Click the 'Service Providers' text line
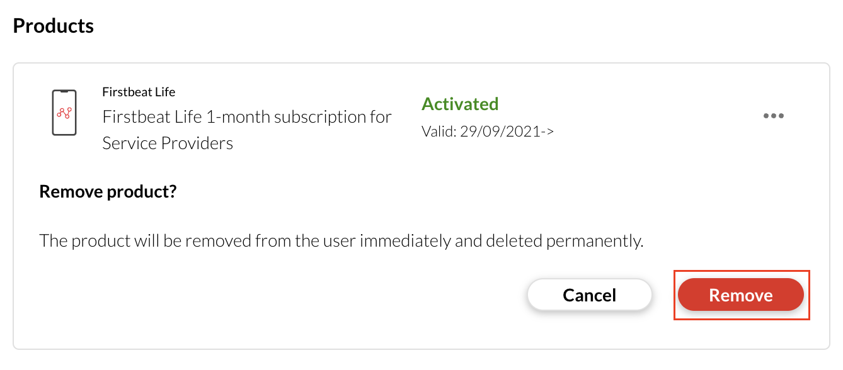843x370 pixels. (x=168, y=143)
